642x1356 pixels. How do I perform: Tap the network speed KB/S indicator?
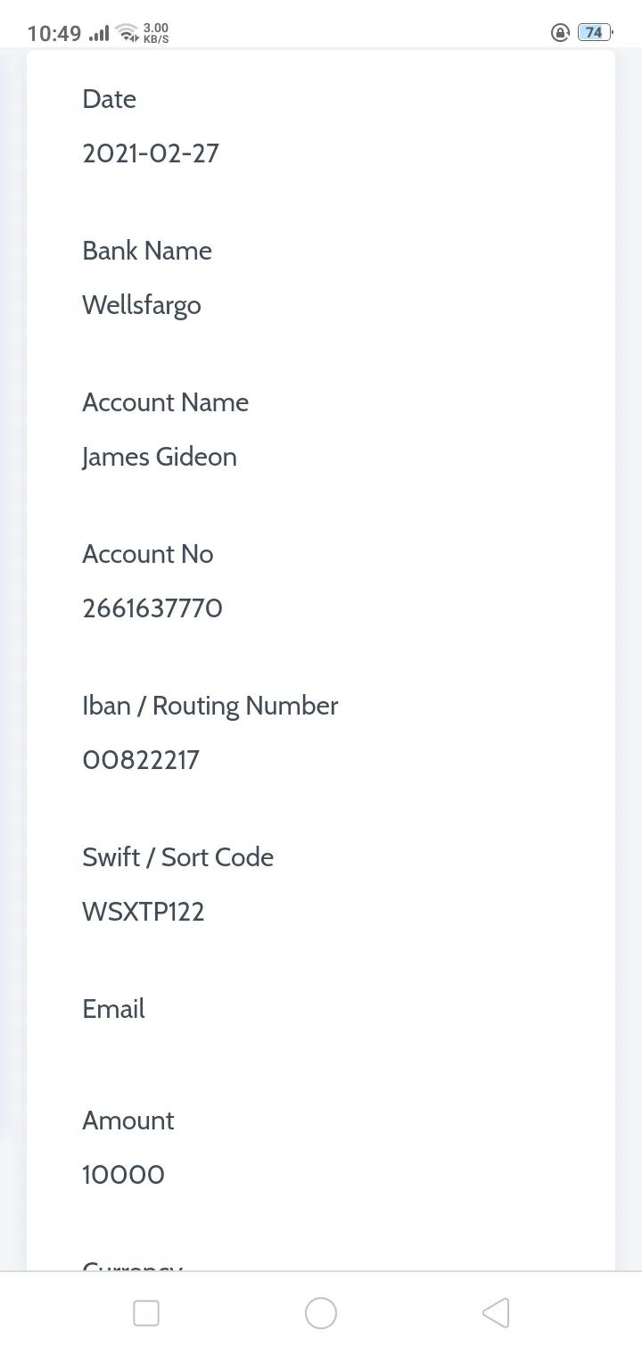point(155,33)
